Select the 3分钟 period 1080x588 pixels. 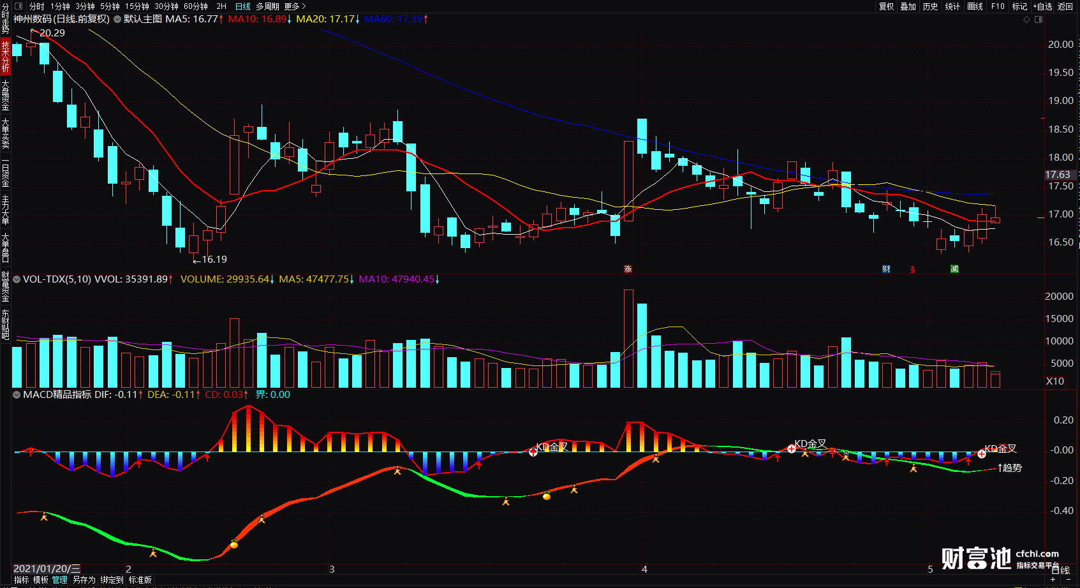pyautogui.click(x=85, y=6)
